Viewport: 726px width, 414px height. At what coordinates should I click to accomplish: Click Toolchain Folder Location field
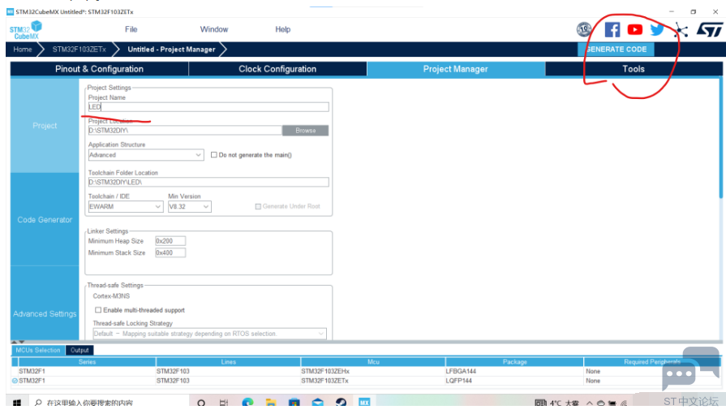(208, 182)
